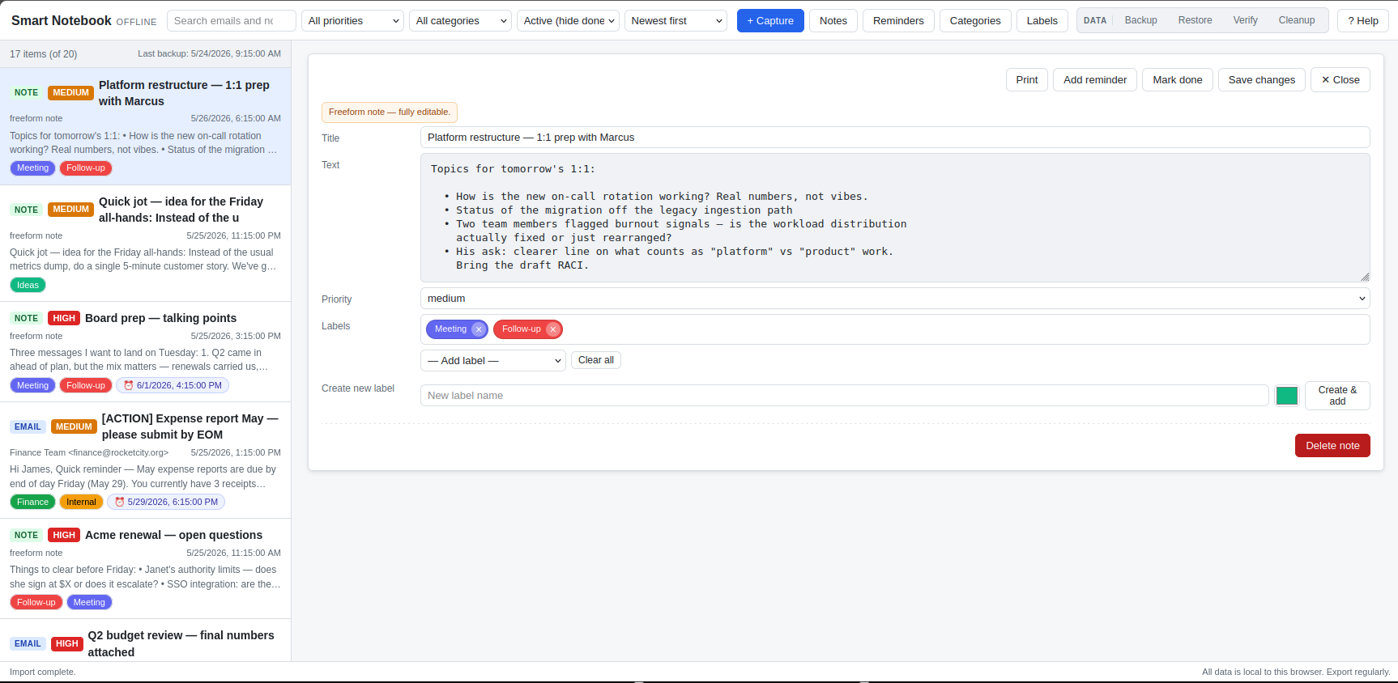
Task: Click Verify in the Data toolbar
Action: tap(1245, 20)
